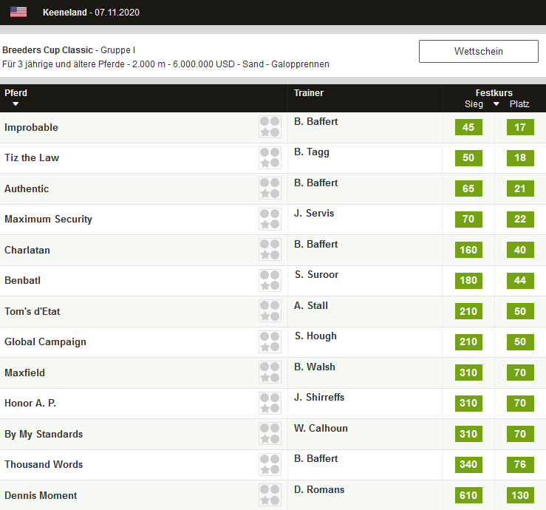The width and height of the screenshot is (546, 510).
Task: Pick place odds 50 for Tom's d'Etat
Action: pos(520,311)
